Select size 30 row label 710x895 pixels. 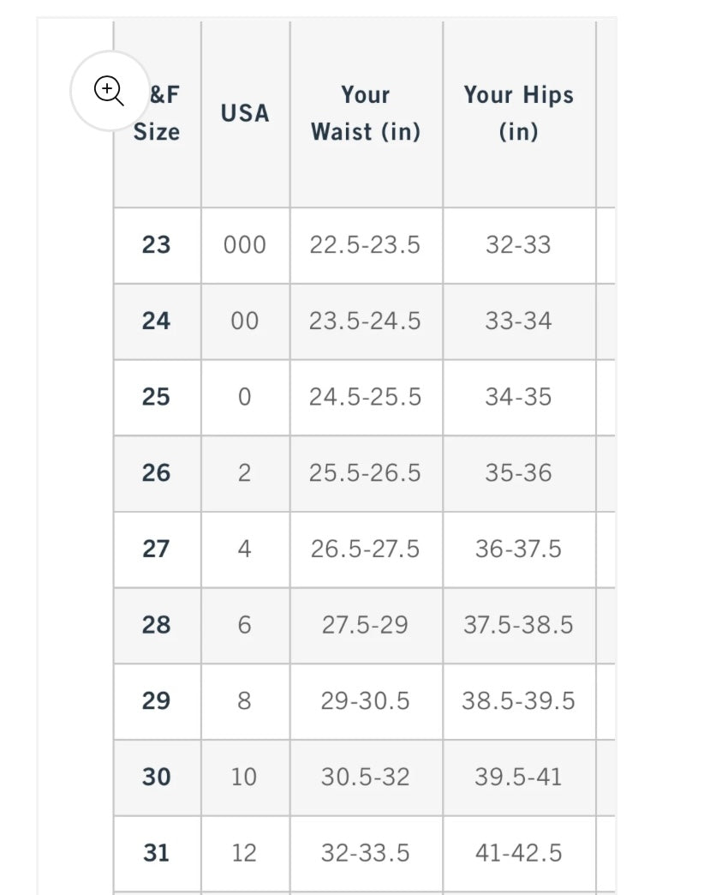[156, 777]
